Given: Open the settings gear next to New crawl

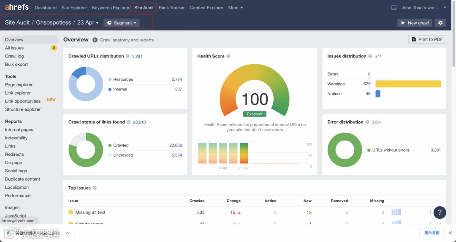Looking at the screenshot, I should click(440, 23).
